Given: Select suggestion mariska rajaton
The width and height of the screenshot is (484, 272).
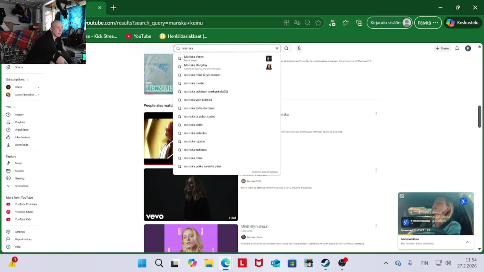Looking at the screenshot, I should click(227, 141).
